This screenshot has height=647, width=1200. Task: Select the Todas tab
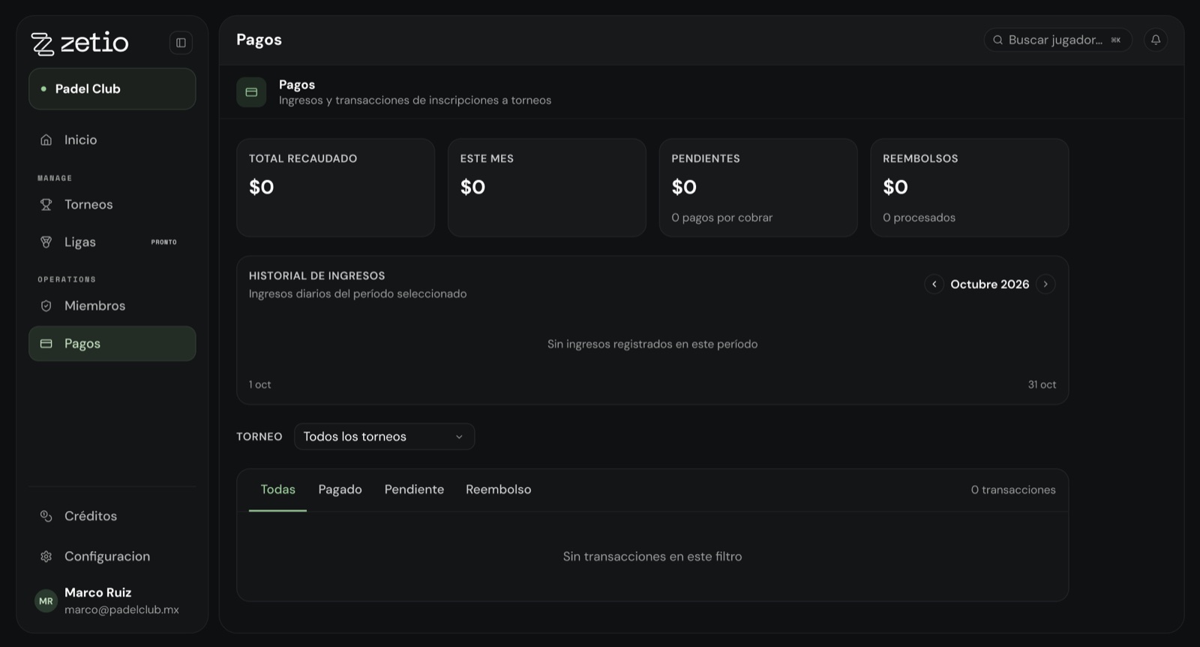pyautogui.click(x=277, y=490)
